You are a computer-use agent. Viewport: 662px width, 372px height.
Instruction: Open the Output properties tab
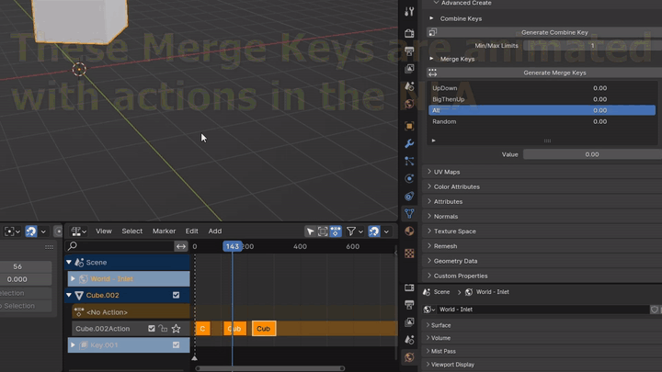[x=409, y=51]
